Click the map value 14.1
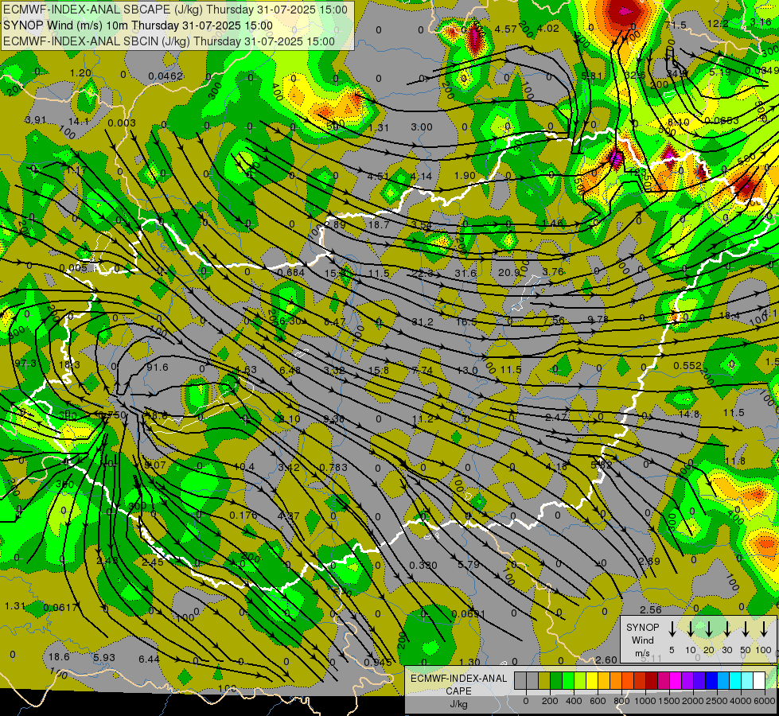 pos(79,121)
